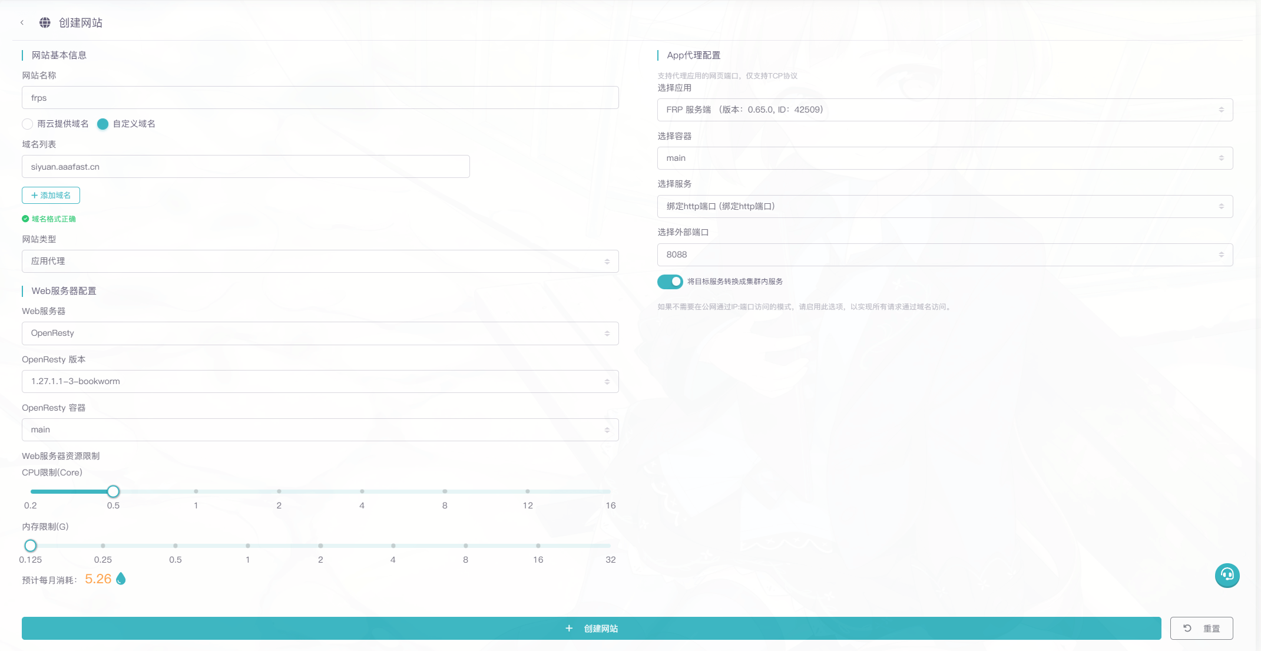
Task: Open the 网站类型 dropdown
Action: click(x=320, y=262)
